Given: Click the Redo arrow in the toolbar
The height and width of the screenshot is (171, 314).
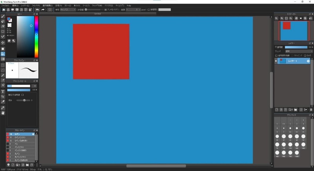Looking at the screenshot, I should tap(43, 9).
